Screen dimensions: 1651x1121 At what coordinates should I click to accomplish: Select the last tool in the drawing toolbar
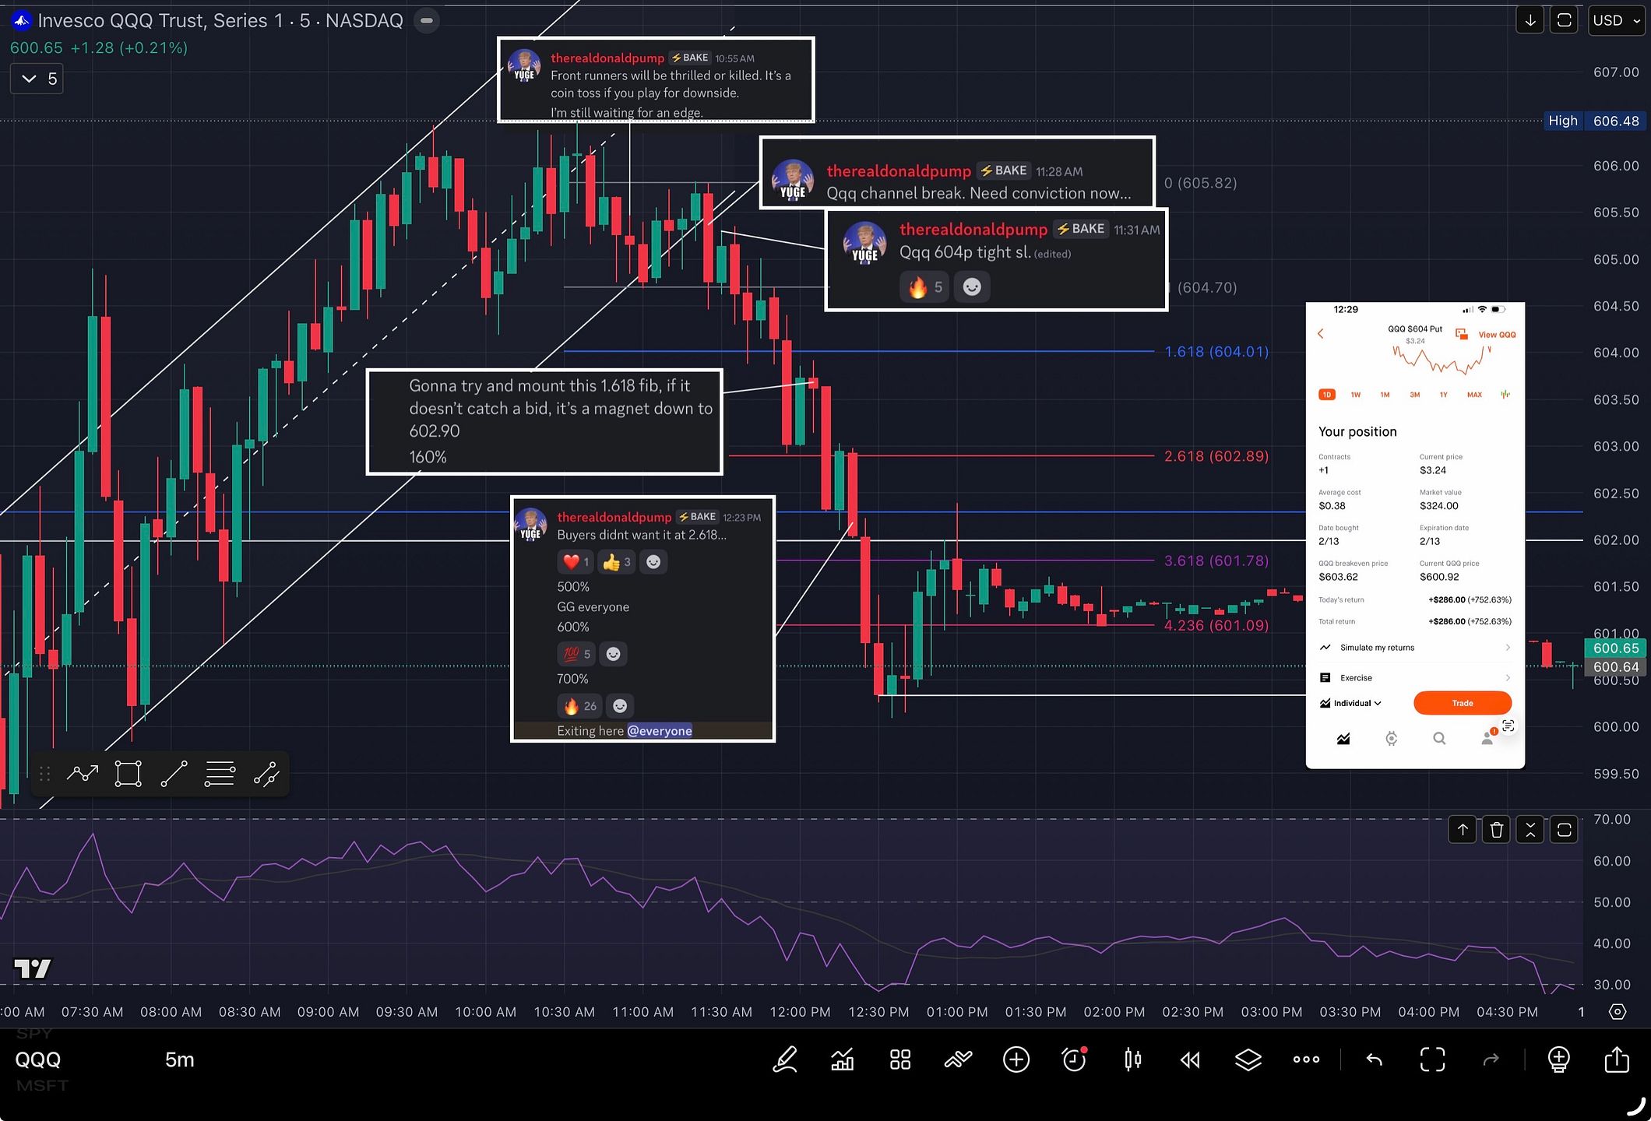coord(266,774)
